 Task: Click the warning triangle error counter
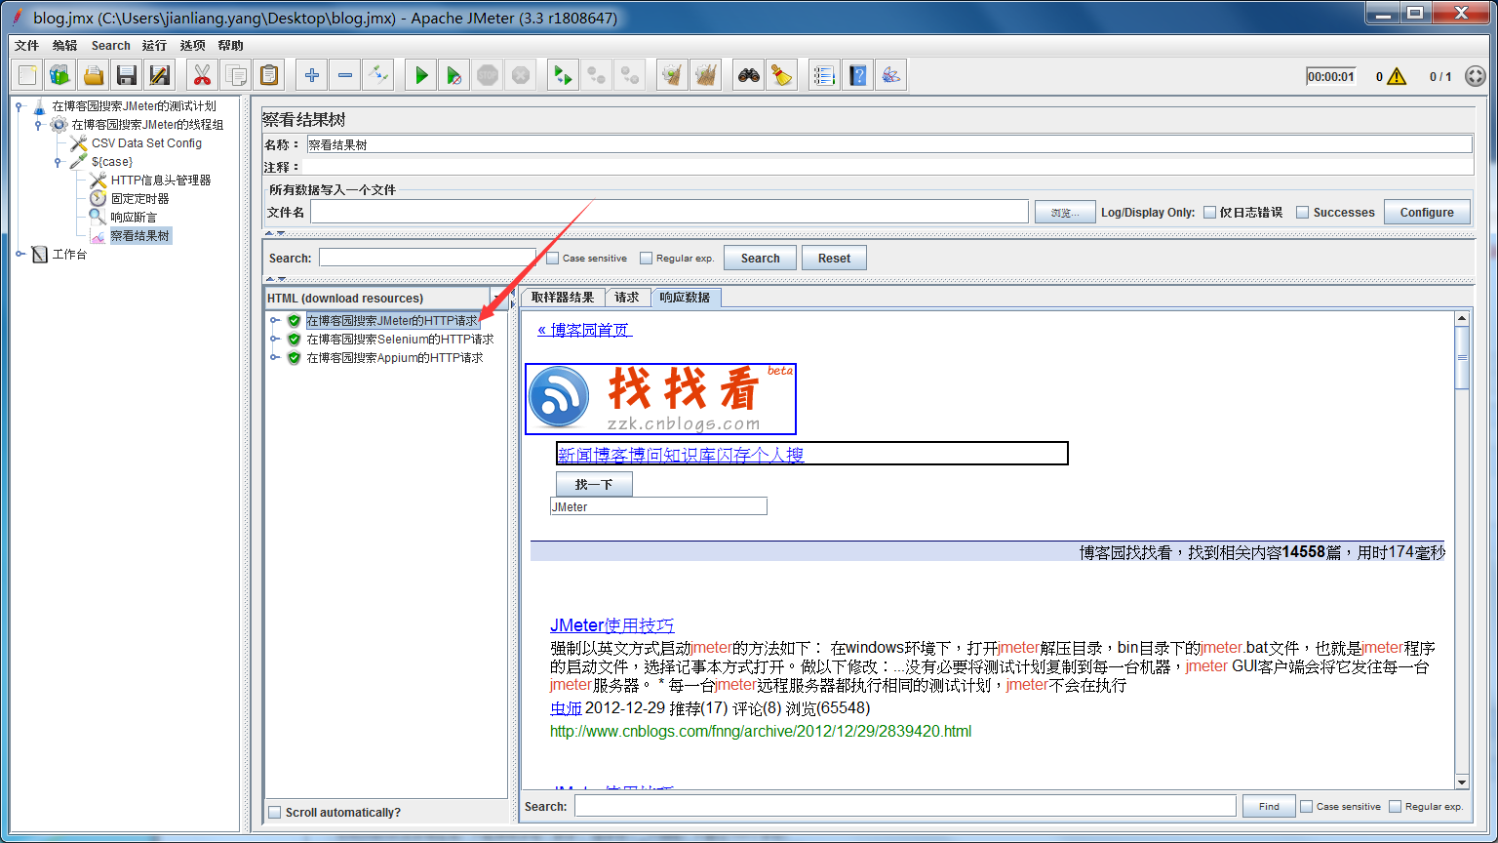(x=1397, y=76)
